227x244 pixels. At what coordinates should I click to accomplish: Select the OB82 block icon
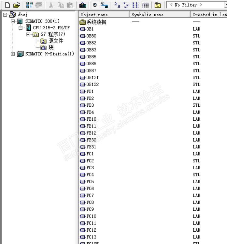coord(82,43)
